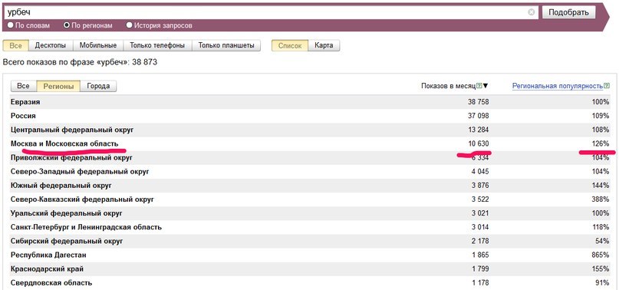
Task: Select the История запросов radio button
Action: [x=129, y=25]
